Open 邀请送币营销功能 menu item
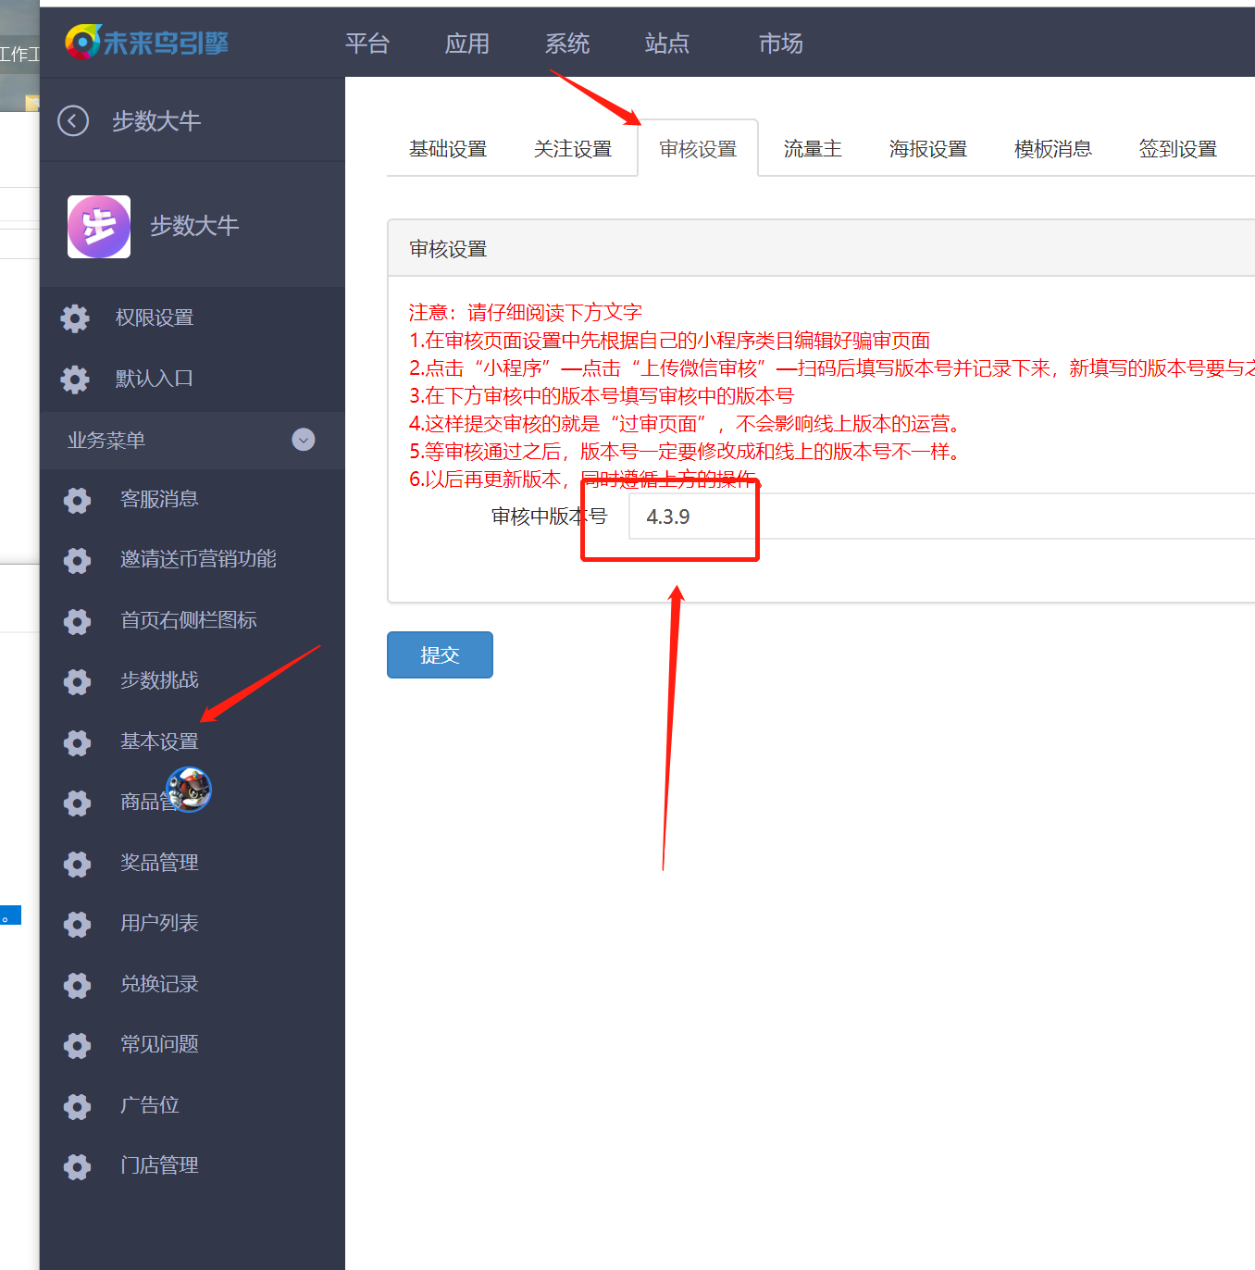Screen dimensions: 1255x1270 198,559
